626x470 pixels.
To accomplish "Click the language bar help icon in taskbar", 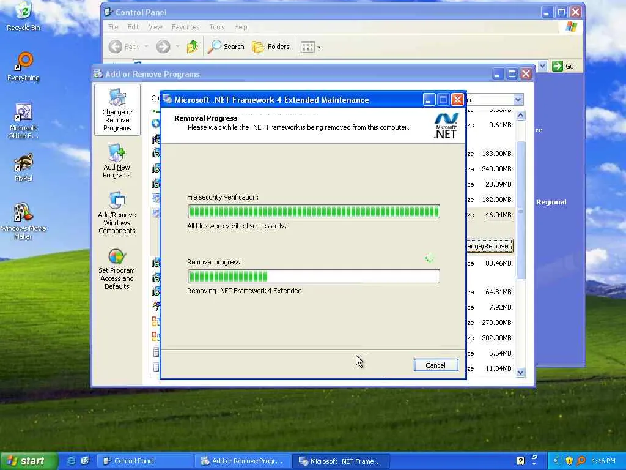I will (x=521, y=461).
